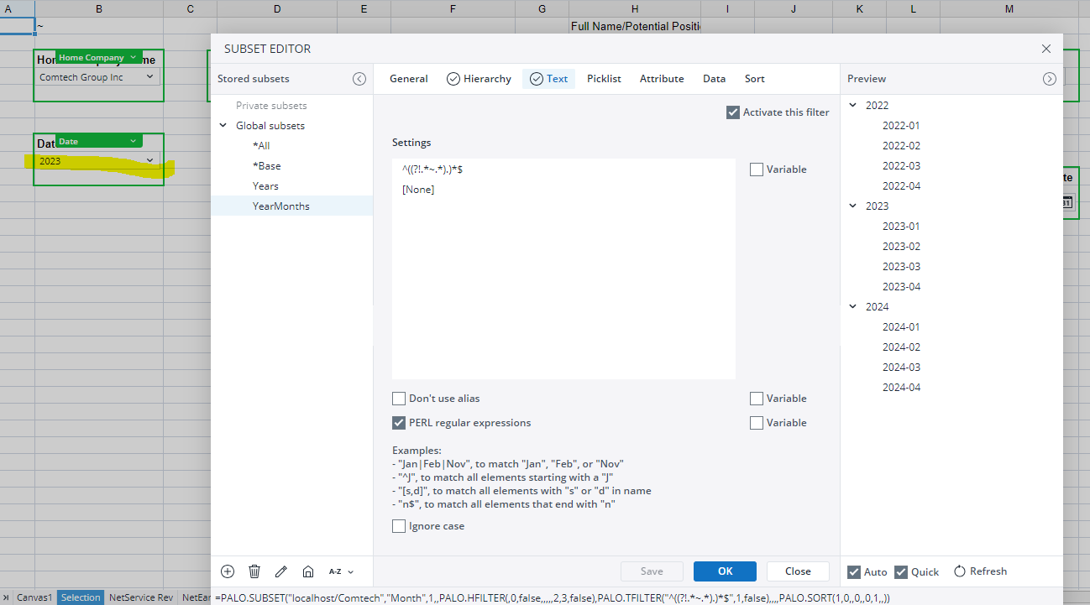
Task: Click the delete subset trash icon
Action: pos(254,571)
